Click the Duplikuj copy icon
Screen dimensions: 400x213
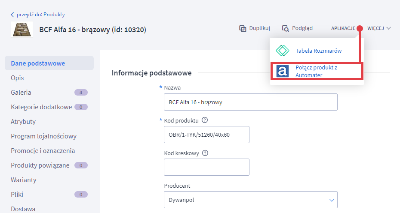(243, 28)
